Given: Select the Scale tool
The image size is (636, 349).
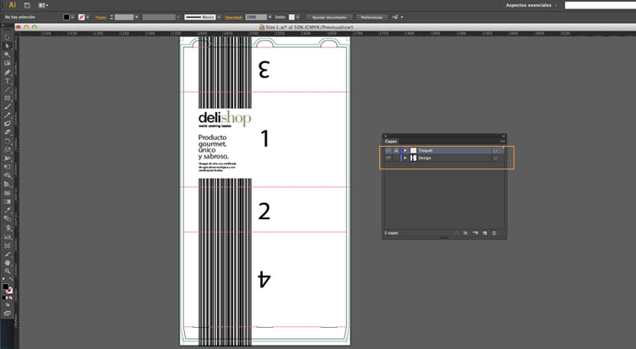Looking at the screenshot, I should pyautogui.click(x=7, y=149).
